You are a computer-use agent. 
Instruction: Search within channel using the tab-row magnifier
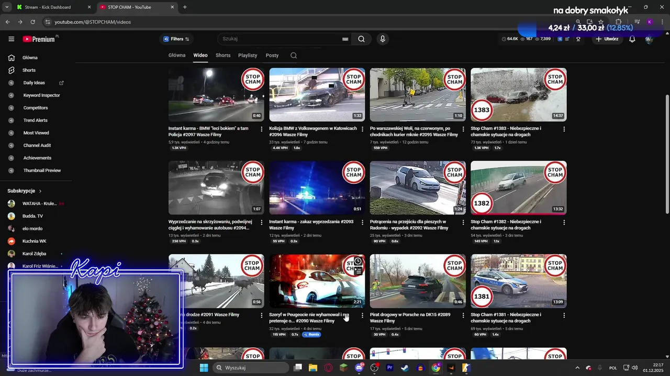[x=294, y=55]
